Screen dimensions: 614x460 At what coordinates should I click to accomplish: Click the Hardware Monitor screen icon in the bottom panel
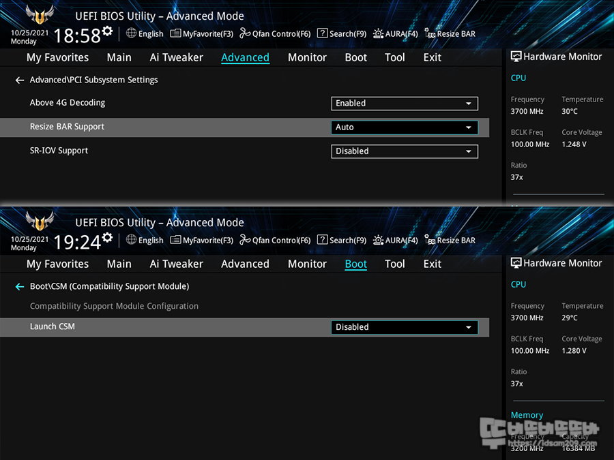tap(516, 263)
